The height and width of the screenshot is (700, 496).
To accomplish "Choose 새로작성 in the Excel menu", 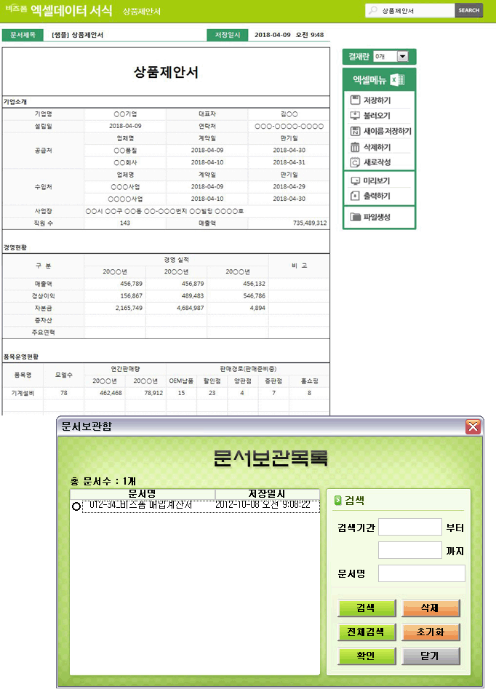I will tap(377, 162).
